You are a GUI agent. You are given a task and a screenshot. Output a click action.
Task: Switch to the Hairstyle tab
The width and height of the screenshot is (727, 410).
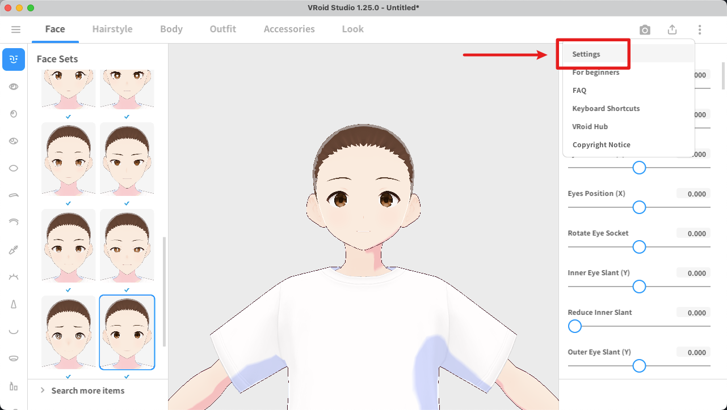coord(112,29)
